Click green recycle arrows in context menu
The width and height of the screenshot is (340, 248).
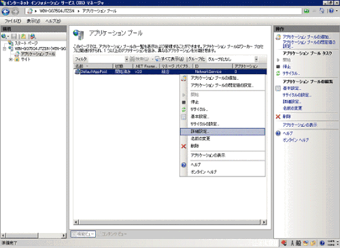tap(184, 110)
